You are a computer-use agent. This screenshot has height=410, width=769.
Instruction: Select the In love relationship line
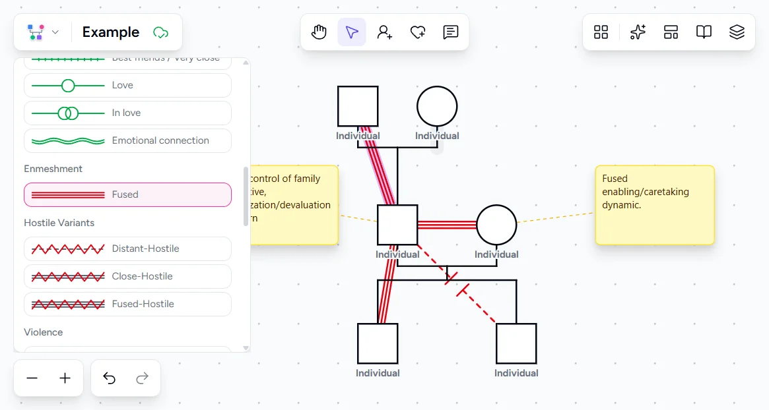coord(127,113)
